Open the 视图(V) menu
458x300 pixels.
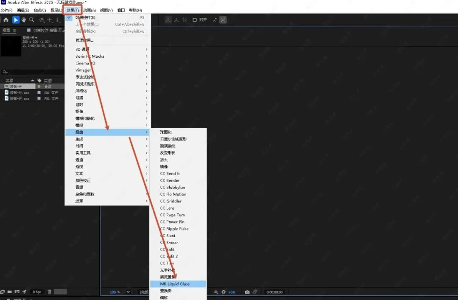[106, 10]
